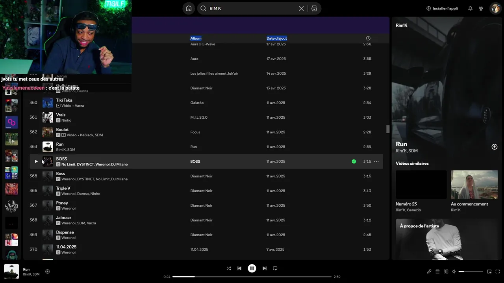Viewport: 504px width, 283px height.
Task: Open album M.I.L.S 2.0 link
Action: 199,118
